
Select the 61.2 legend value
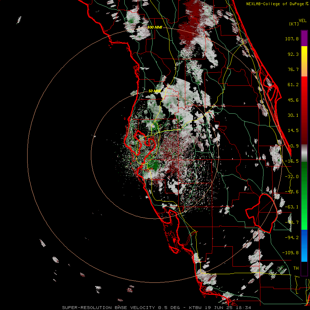click(293, 85)
